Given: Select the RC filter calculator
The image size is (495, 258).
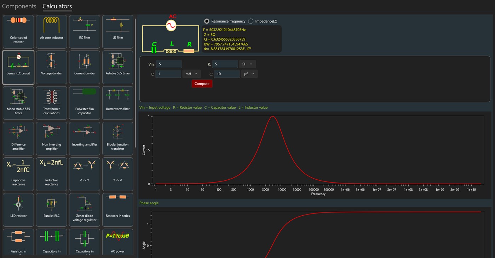Looking at the screenshot, I should click(85, 32).
